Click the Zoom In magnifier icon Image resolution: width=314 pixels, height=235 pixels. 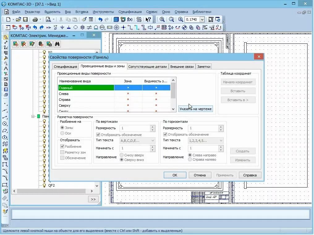click(x=180, y=19)
